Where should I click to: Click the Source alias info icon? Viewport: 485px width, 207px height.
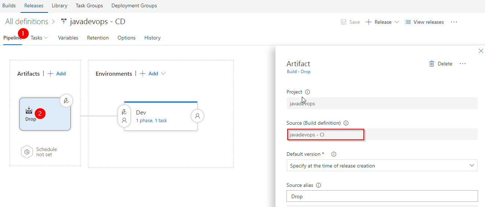tap(318, 185)
